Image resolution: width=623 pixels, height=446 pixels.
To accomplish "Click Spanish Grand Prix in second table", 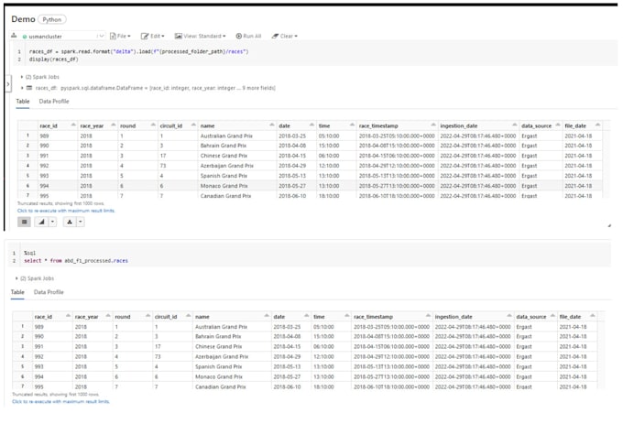I will pyautogui.click(x=219, y=366).
